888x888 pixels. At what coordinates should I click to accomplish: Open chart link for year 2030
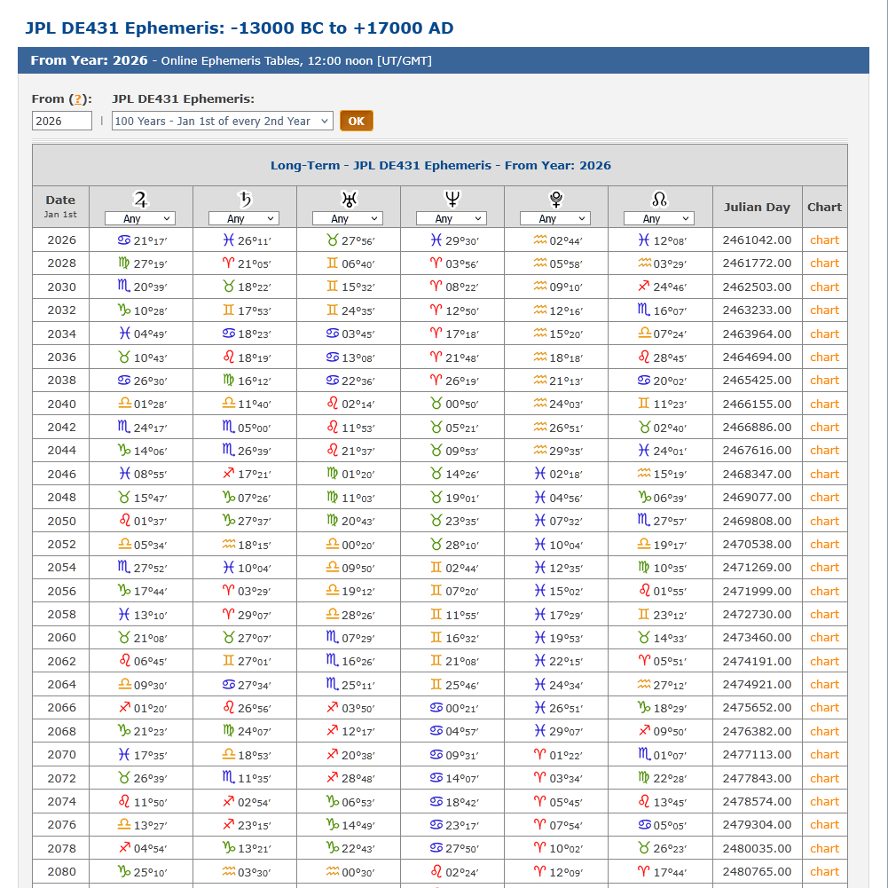click(x=824, y=287)
